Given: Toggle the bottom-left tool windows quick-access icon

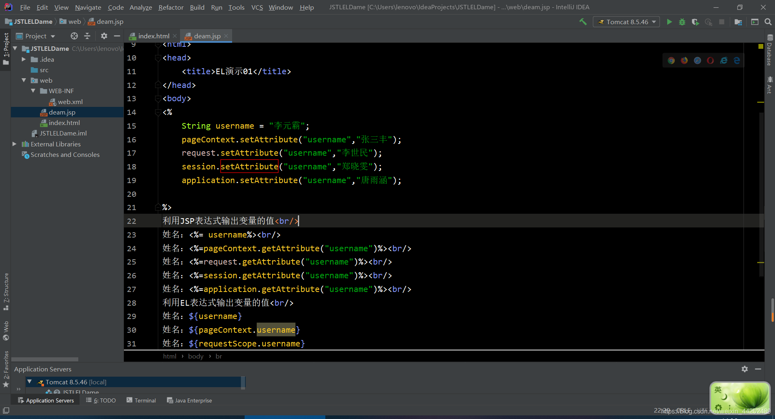Looking at the screenshot, I should (x=6, y=411).
